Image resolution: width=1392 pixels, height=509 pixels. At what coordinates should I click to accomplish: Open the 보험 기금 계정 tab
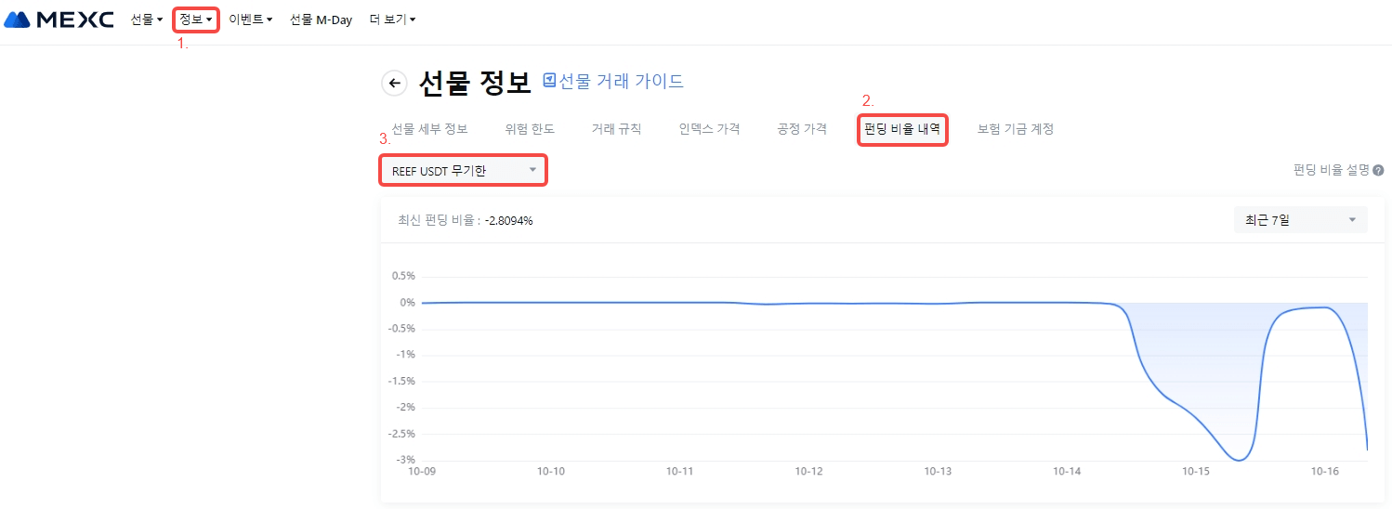coord(1015,129)
